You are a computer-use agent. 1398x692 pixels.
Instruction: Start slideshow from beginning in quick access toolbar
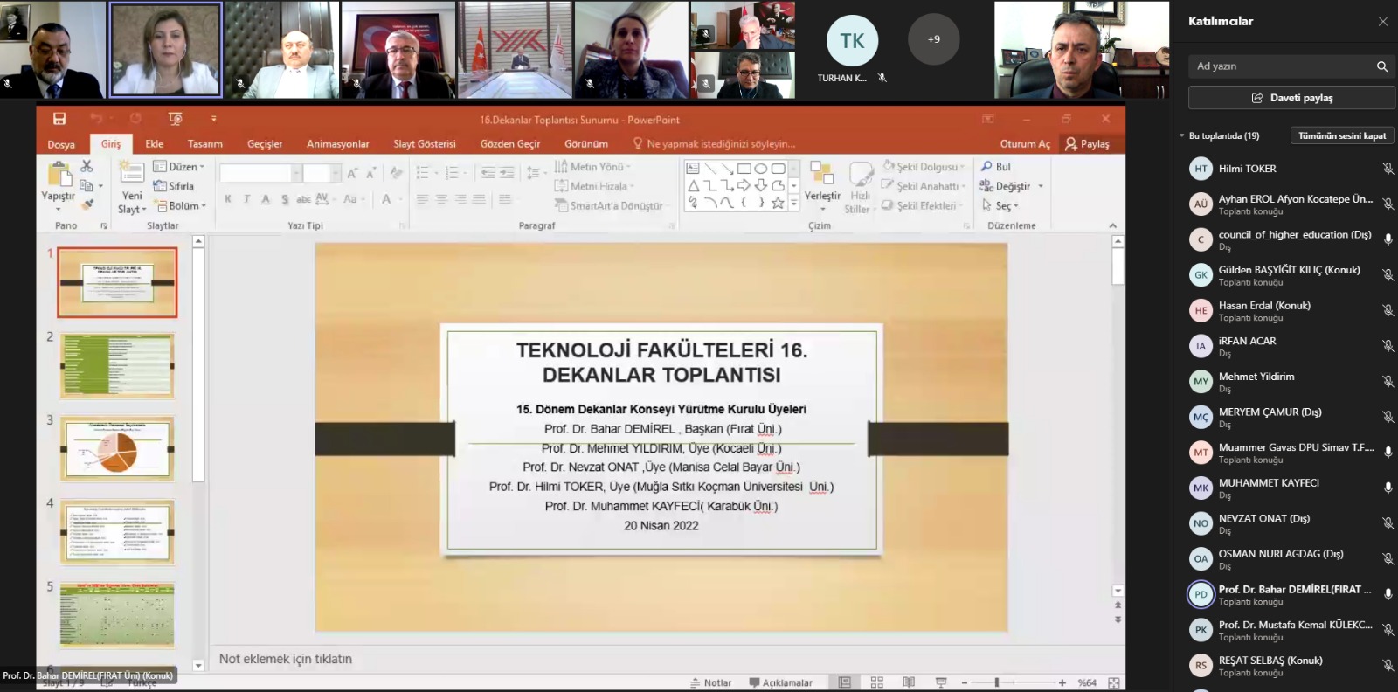(175, 119)
